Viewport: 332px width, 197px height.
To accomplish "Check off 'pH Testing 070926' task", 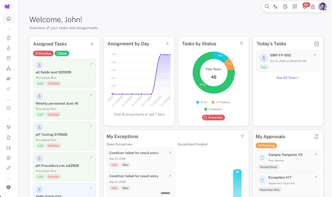I will click(91, 126).
